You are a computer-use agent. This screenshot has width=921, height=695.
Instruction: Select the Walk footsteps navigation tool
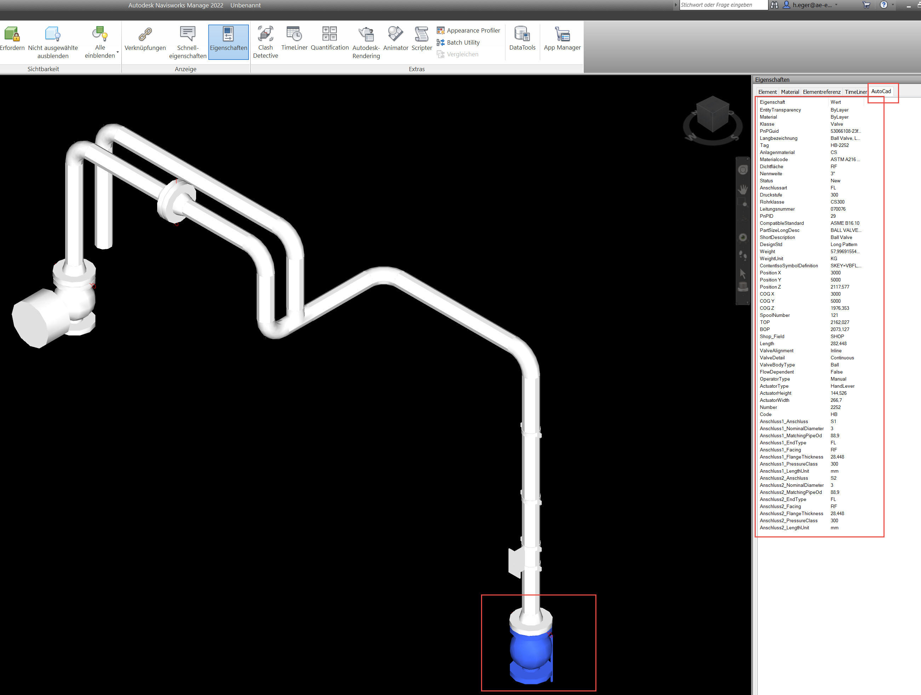(x=742, y=255)
